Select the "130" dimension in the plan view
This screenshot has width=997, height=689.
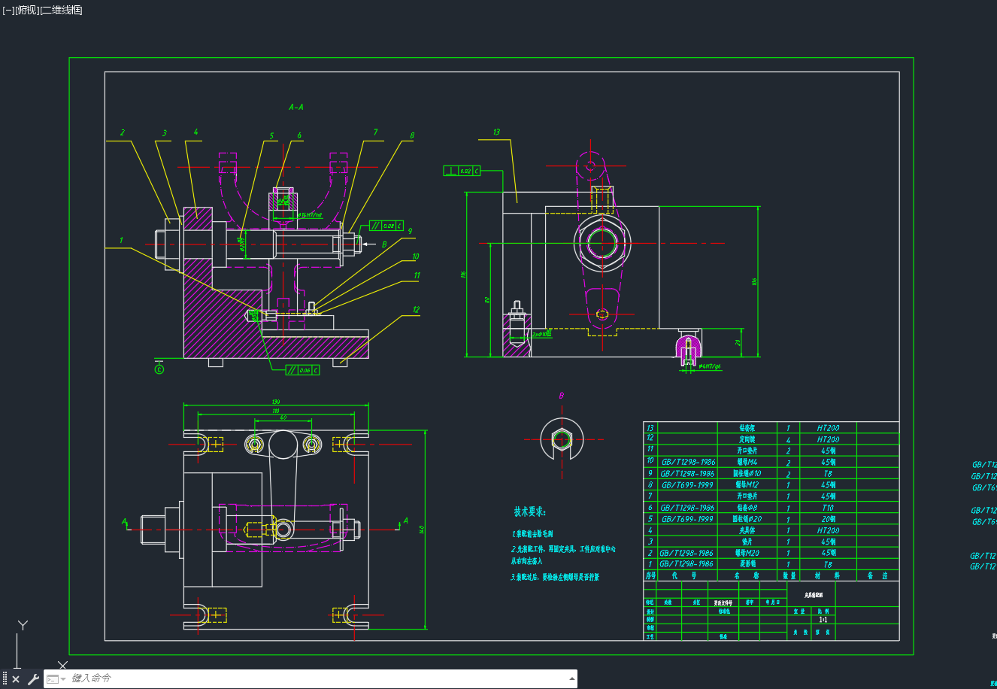click(x=276, y=402)
